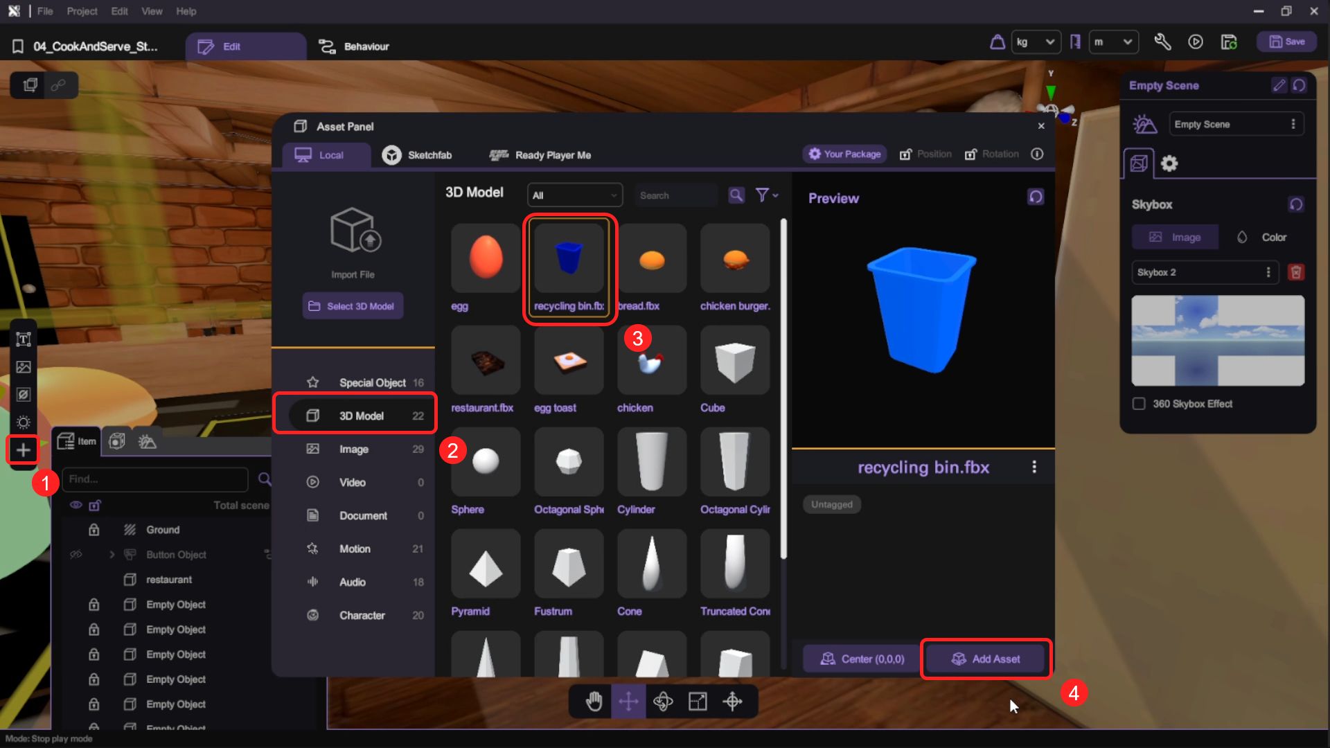Open the All category dropdown
The width and height of the screenshot is (1330, 748).
click(x=574, y=195)
